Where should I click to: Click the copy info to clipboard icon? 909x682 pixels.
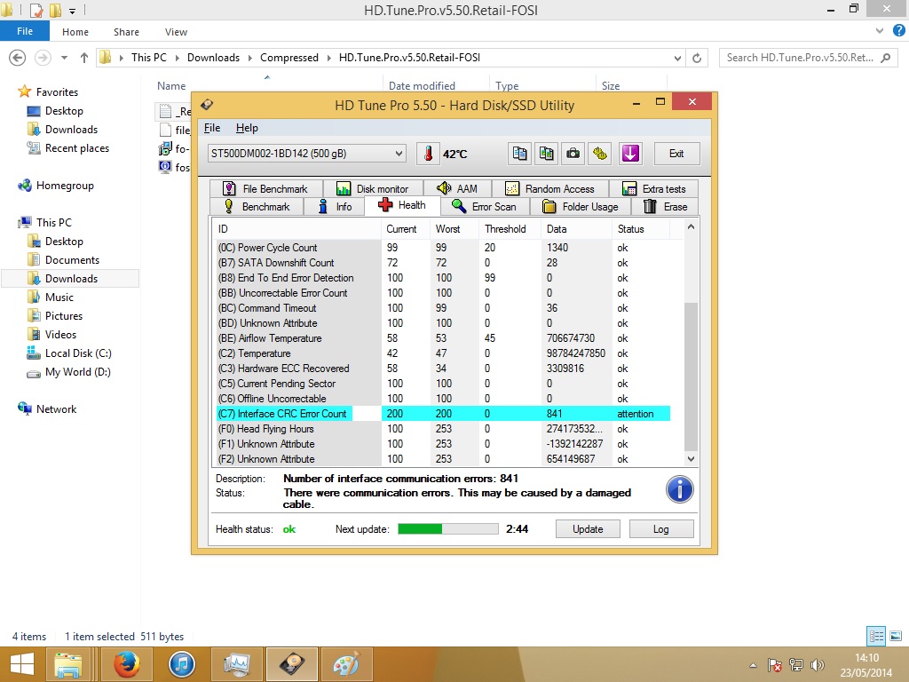click(x=519, y=154)
